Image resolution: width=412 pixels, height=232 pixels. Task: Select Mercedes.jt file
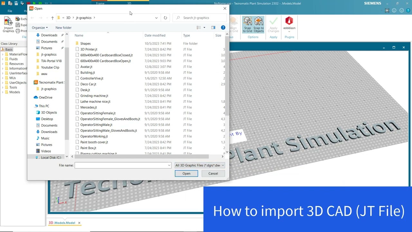pos(88,107)
